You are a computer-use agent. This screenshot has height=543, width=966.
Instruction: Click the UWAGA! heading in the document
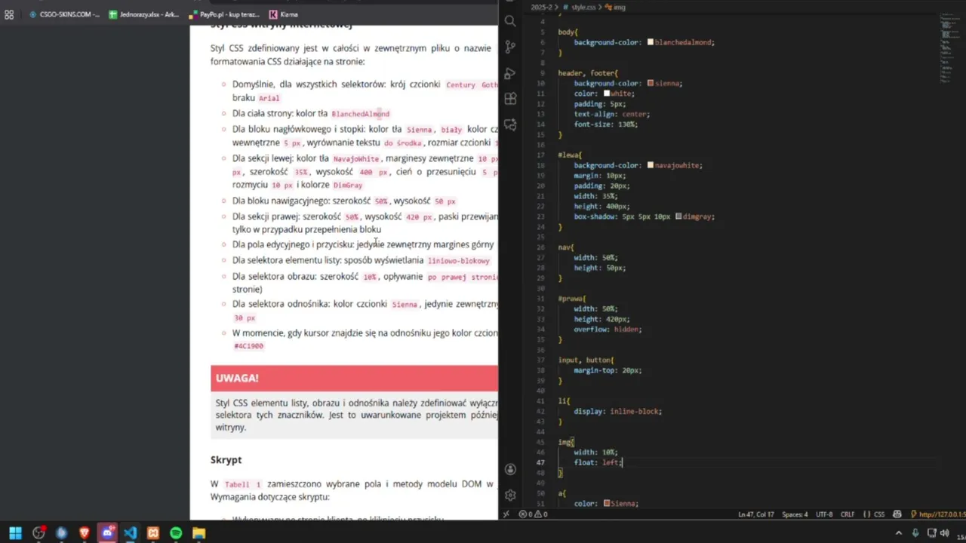[x=237, y=378]
